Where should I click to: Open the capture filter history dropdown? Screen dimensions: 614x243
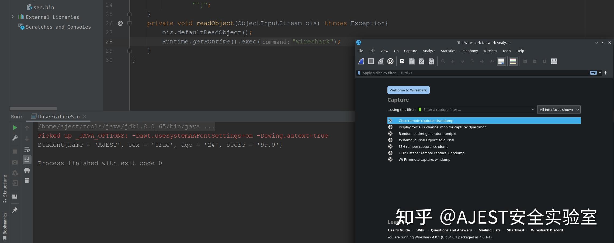533,109
